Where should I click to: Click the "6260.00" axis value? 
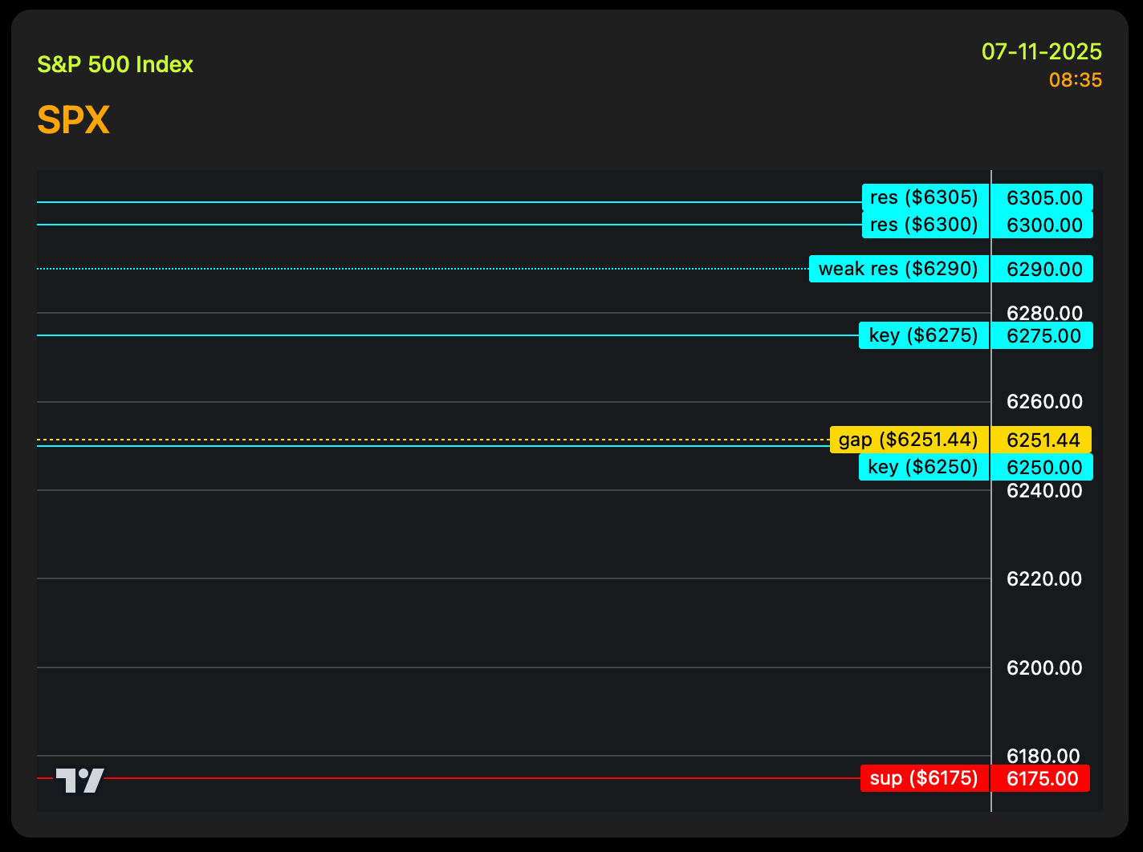1044,401
